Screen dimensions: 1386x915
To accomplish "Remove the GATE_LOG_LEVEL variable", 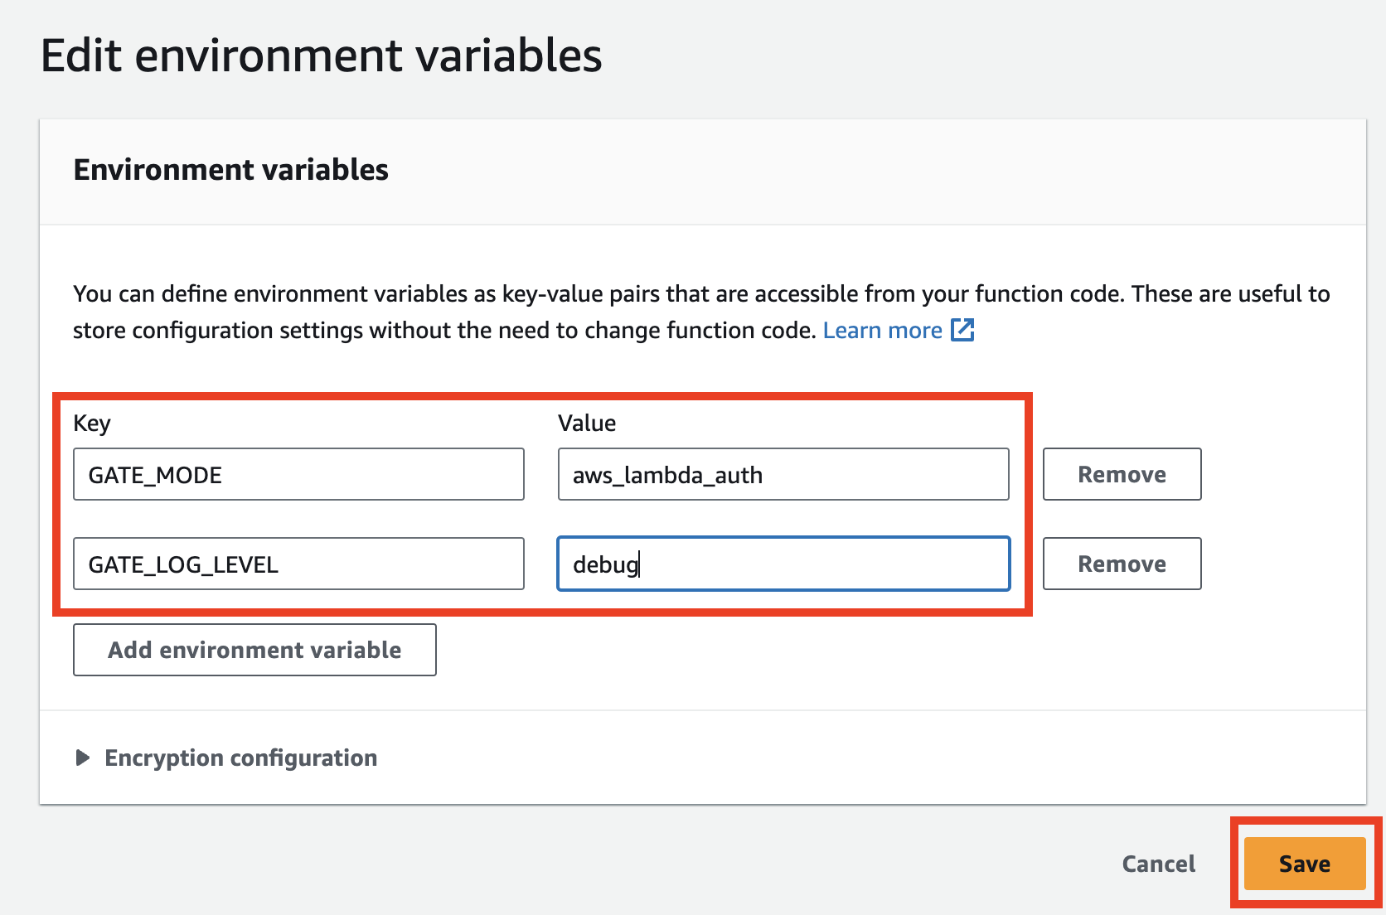I will (1121, 564).
